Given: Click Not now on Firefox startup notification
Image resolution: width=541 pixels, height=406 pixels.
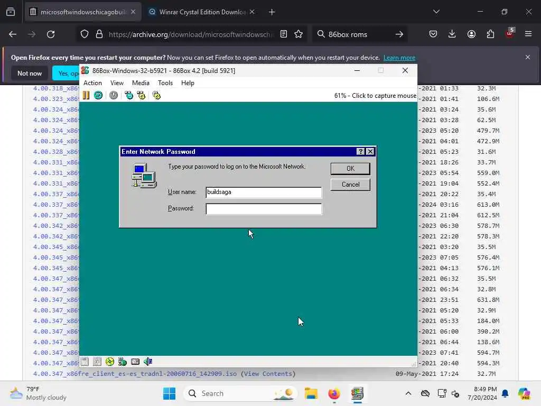Looking at the screenshot, I should pyautogui.click(x=30, y=73).
